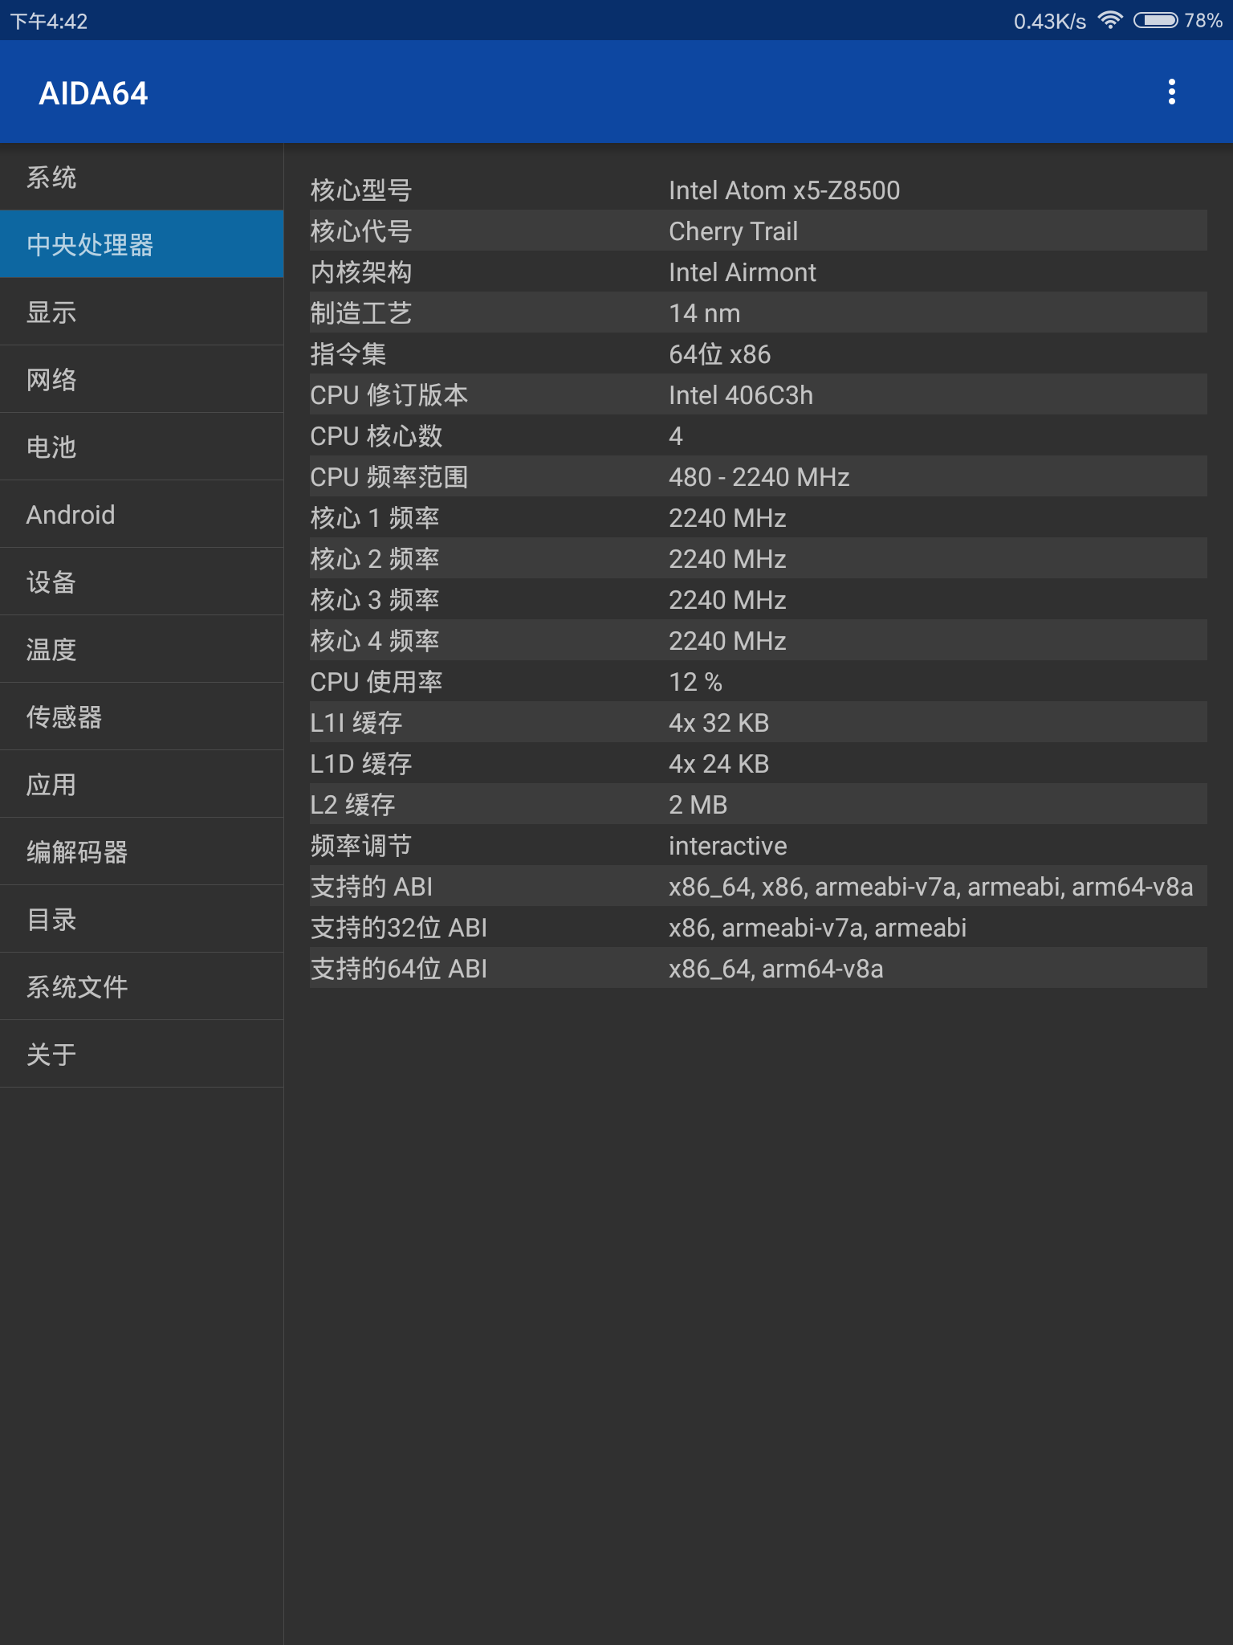Image resolution: width=1233 pixels, height=1645 pixels.
Task: Tap the 下午4:42 clock in status bar
Action: pos(49,21)
